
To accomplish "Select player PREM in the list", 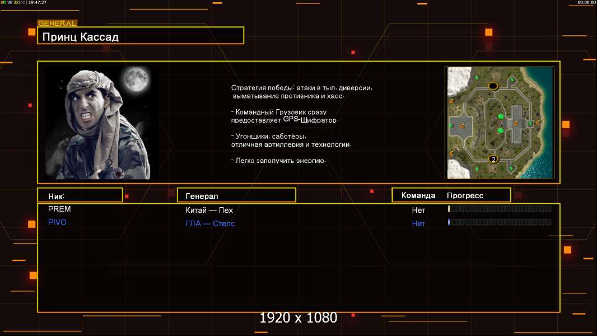I will click(x=59, y=209).
